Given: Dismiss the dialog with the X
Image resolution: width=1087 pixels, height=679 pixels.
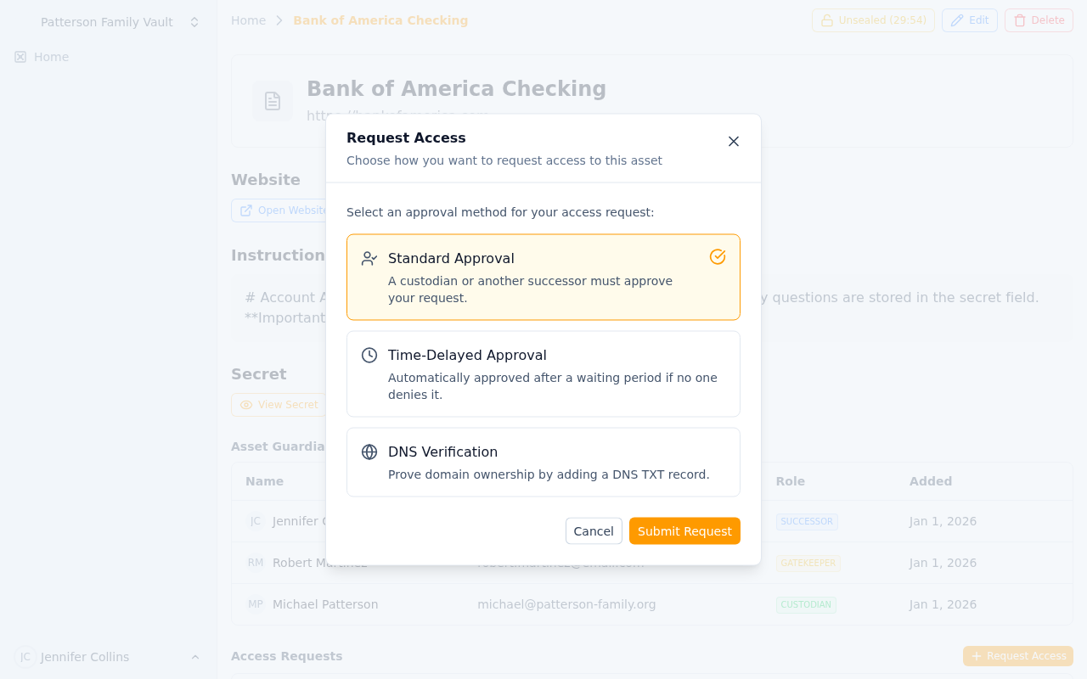Looking at the screenshot, I should [x=733, y=141].
